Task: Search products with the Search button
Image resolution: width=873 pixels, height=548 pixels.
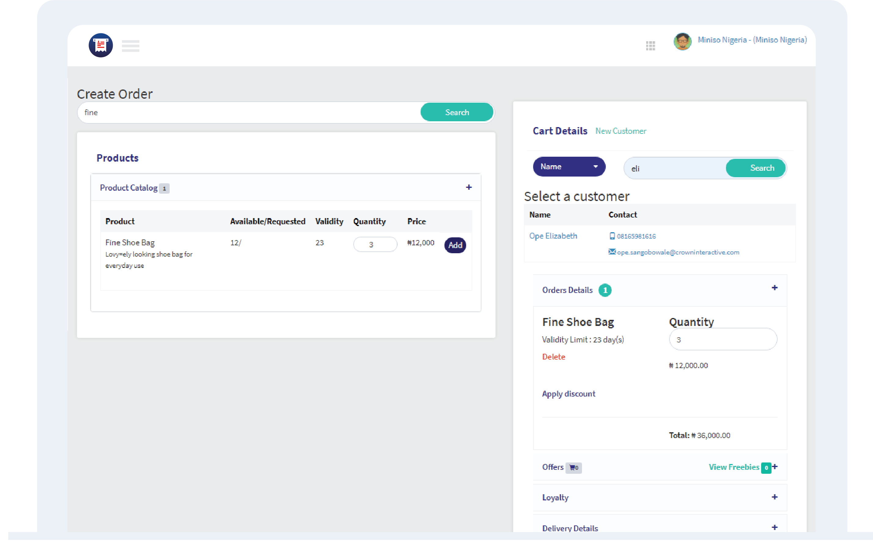Action: 457,112
